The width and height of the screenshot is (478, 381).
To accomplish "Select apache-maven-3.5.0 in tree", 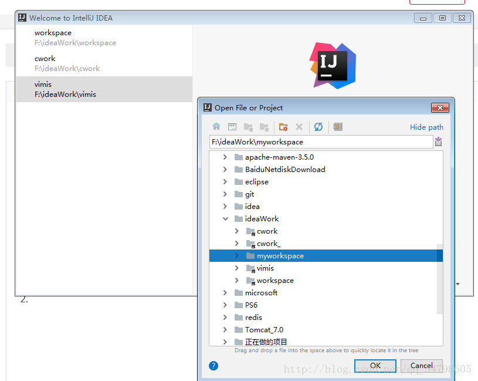I will pyautogui.click(x=279, y=157).
